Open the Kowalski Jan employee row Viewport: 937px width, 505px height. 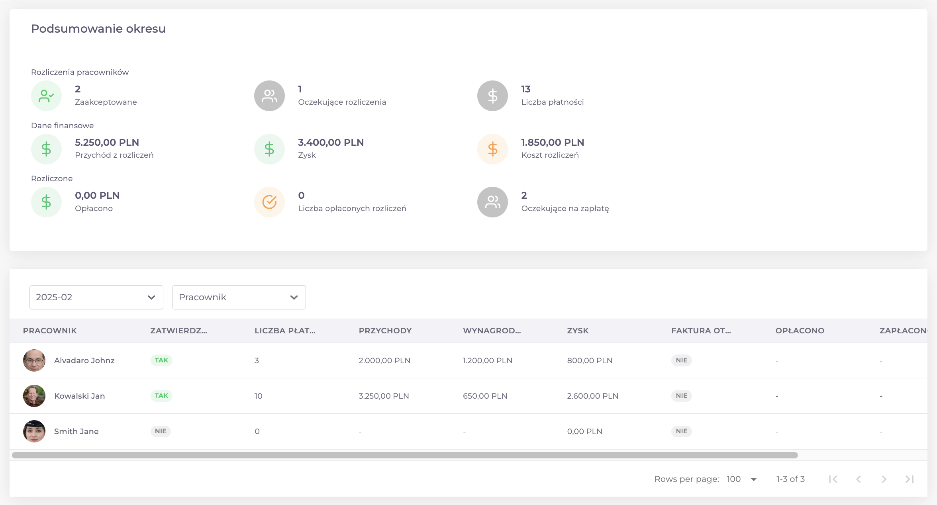pos(79,396)
